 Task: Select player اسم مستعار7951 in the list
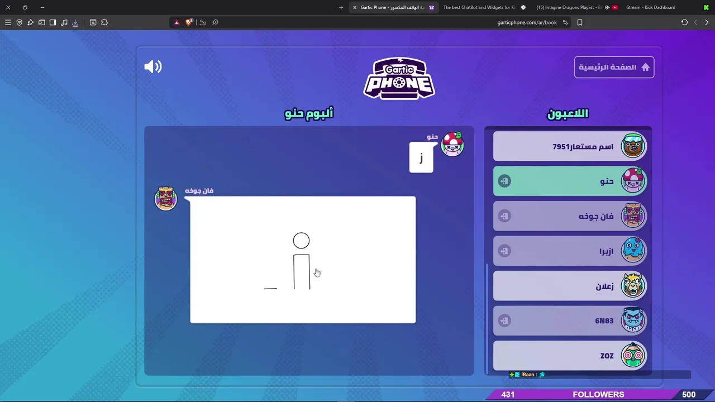pos(570,146)
